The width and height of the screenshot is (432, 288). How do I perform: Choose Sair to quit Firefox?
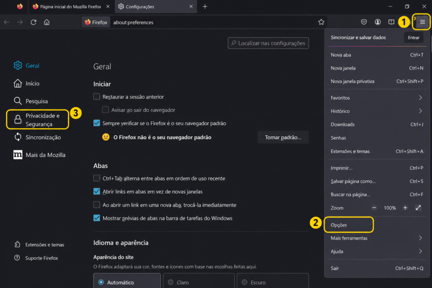(377, 268)
